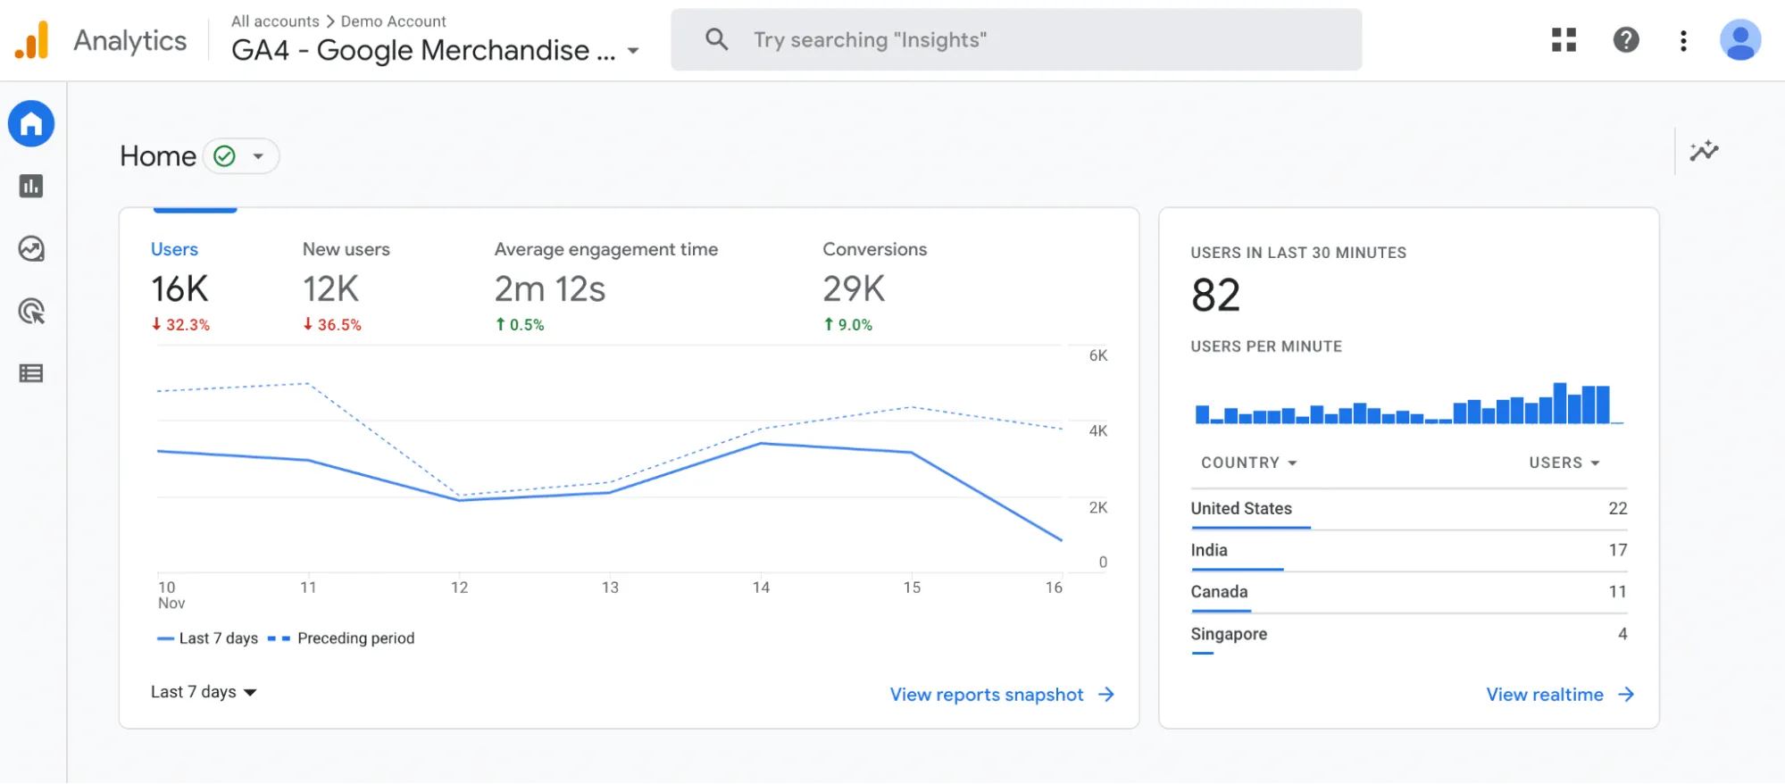Click View realtime link
Screen dimensions: 1785x784
(x=1545, y=695)
